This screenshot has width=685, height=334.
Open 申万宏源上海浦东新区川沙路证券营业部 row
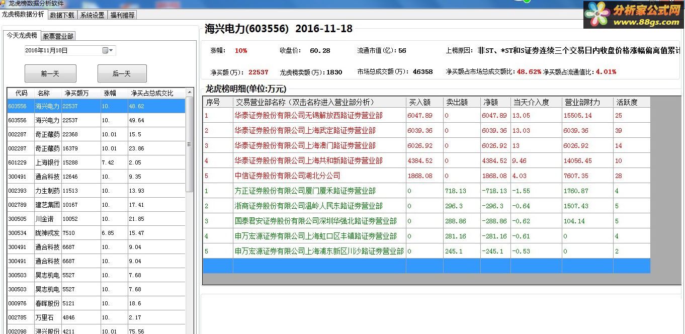(x=426, y=251)
